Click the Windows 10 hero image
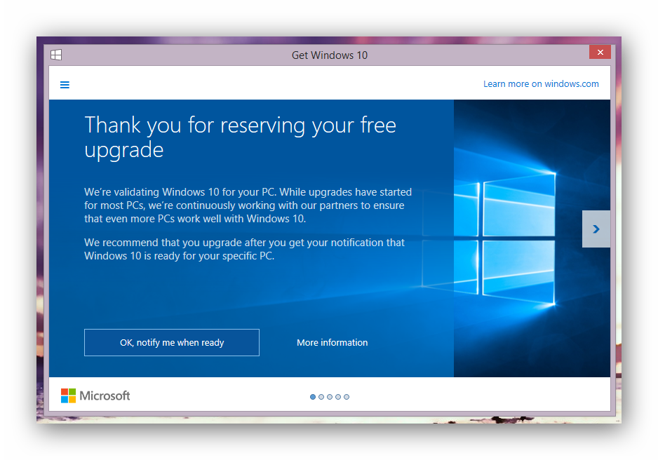 point(532,238)
